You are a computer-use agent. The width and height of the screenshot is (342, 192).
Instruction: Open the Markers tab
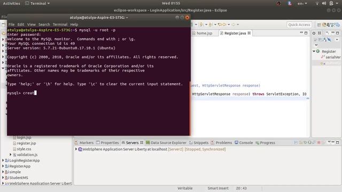click(x=84, y=143)
